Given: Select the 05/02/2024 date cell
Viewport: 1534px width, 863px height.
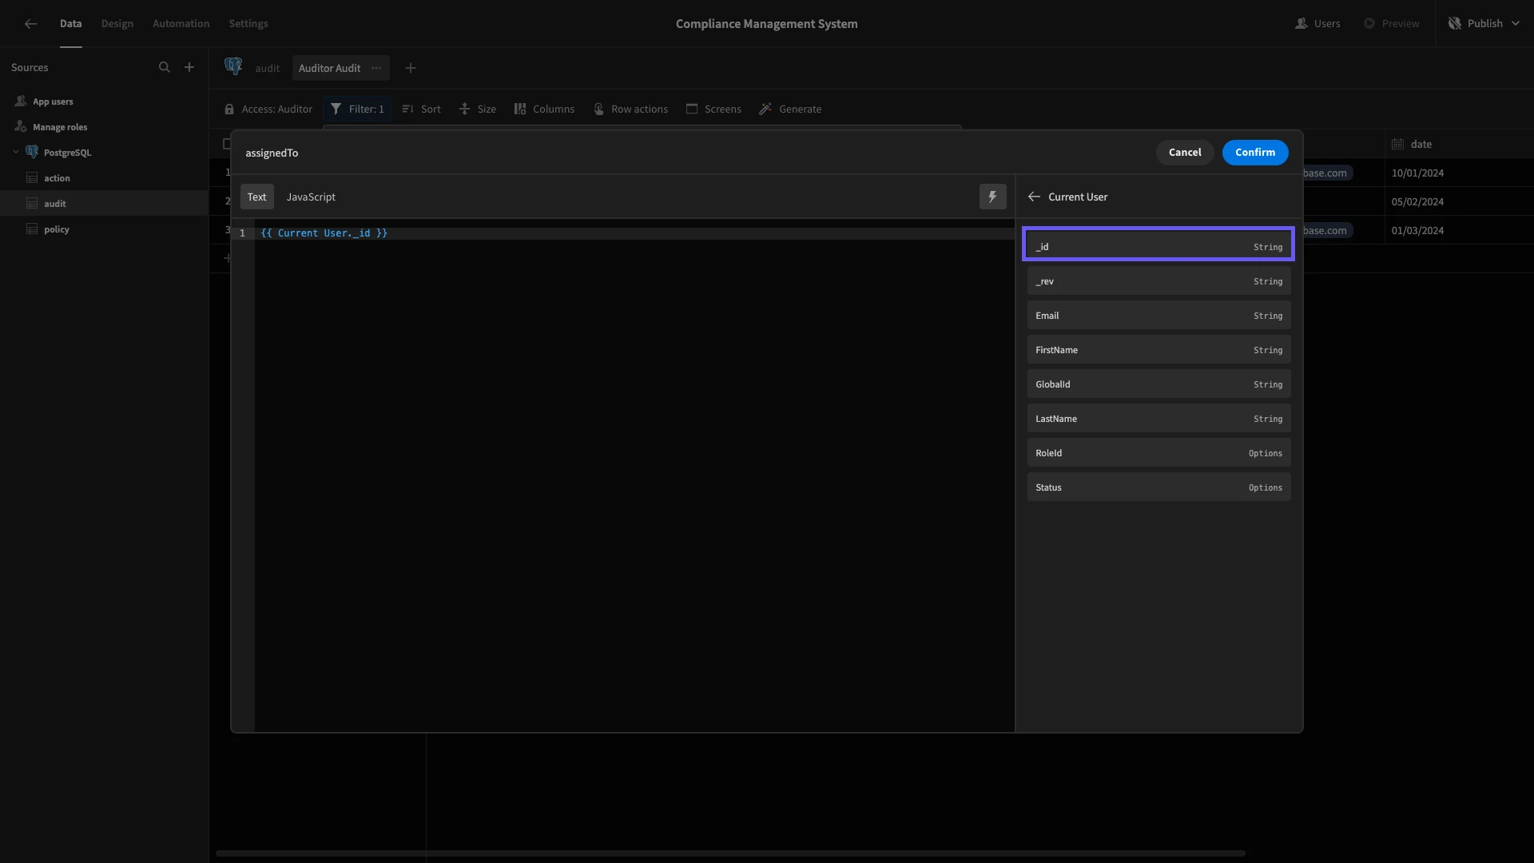Looking at the screenshot, I should 1459,202.
